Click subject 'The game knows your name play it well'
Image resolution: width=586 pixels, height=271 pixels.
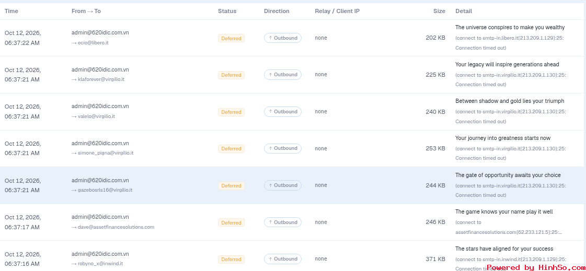coord(504,211)
